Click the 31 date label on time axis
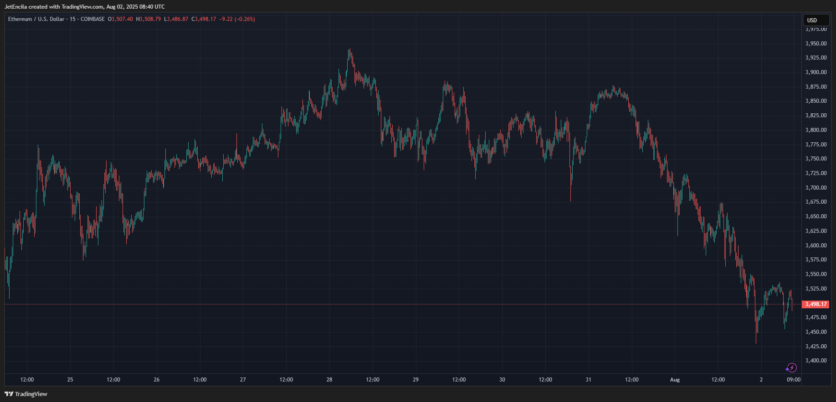The height and width of the screenshot is (402, 836). click(x=588, y=380)
